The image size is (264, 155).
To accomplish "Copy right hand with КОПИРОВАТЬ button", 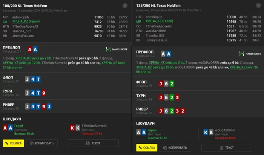I will tap(175, 147).
